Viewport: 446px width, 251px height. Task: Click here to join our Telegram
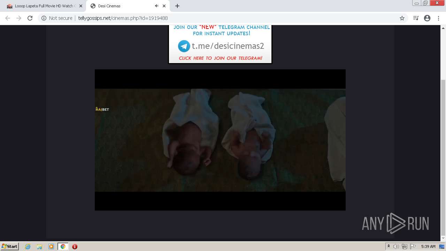[x=221, y=58]
